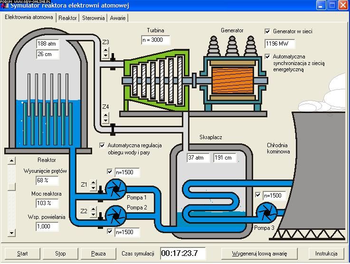The width and height of the screenshot is (350, 264).
Task: Click Pompa 3 n=1500 speed field
Action: click(274, 196)
